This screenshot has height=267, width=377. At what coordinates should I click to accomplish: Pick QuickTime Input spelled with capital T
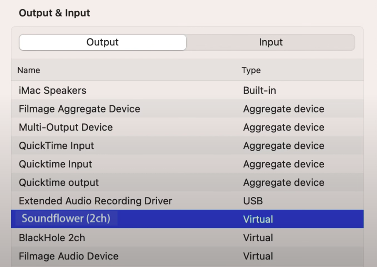click(x=56, y=146)
